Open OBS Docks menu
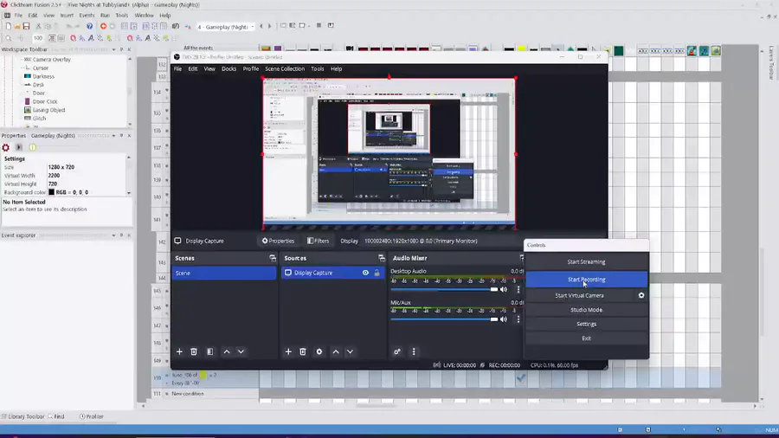The width and height of the screenshot is (779, 438). [229, 69]
